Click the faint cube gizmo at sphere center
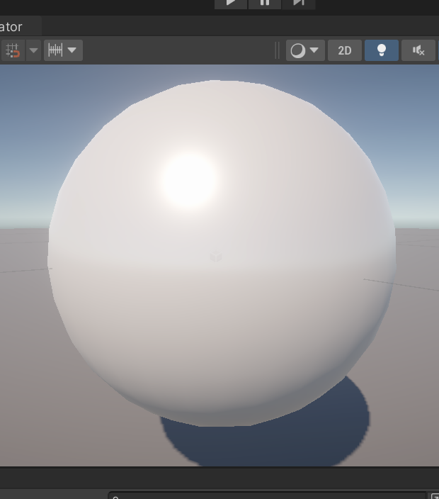This screenshot has height=499, width=439. coord(216,257)
